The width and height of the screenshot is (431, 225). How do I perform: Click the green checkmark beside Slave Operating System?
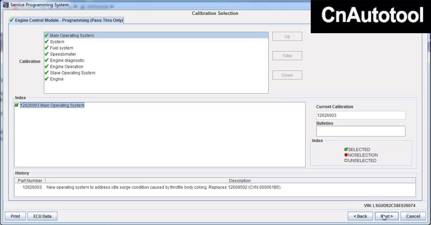(x=47, y=72)
